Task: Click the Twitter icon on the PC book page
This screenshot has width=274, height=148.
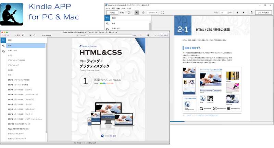Action: pyautogui.click(x=201, y=108)
